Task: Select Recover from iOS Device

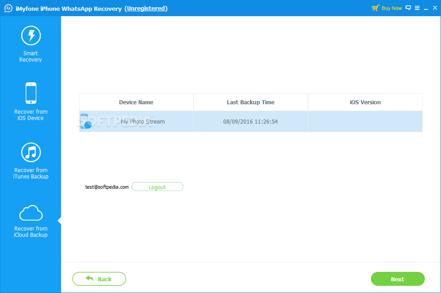Action: point(31,101)
